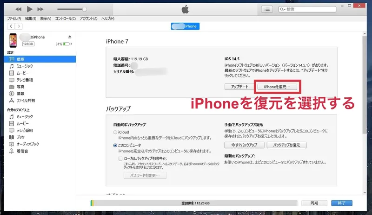This screenshot has height=215, width=372.
Task: Open 着信音 bell item in sidebar
Action: coord(22,151)
